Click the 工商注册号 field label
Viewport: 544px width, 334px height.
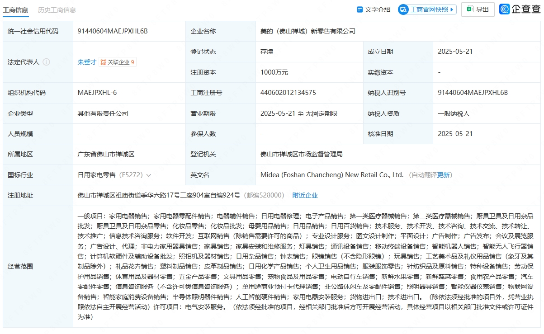[x=206, y=93]
